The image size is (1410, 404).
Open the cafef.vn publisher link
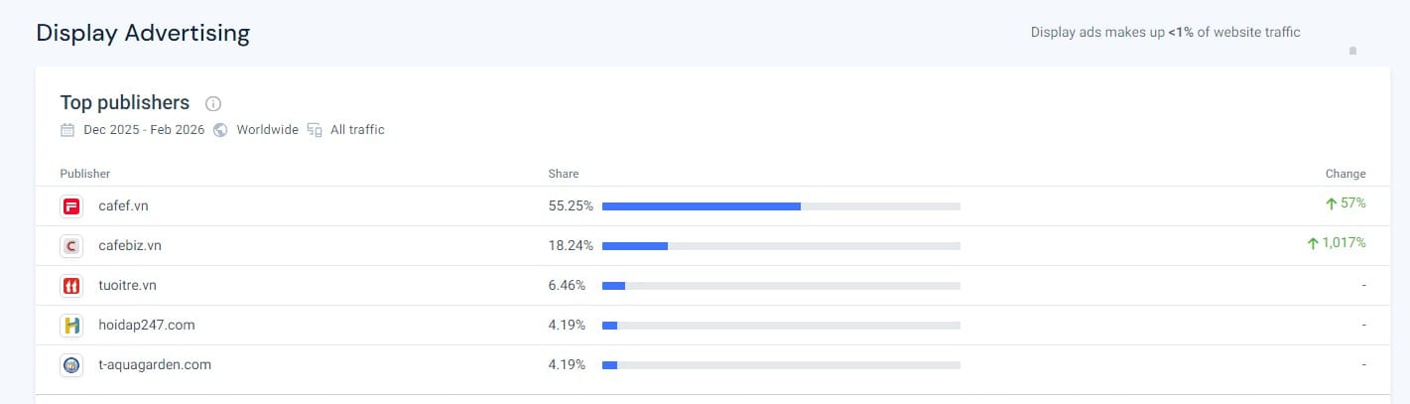coord(123,205)
